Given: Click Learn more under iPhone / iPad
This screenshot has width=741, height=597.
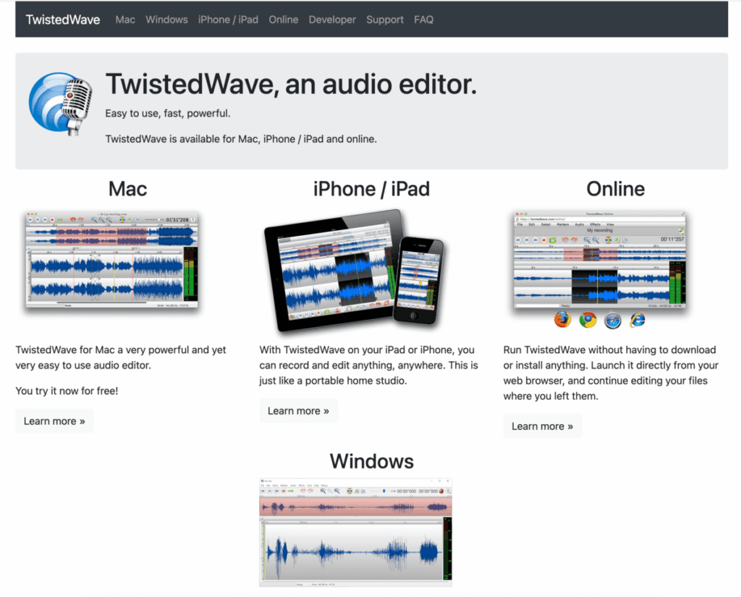Looking at the screenshot, I should (x=298, y=411).
